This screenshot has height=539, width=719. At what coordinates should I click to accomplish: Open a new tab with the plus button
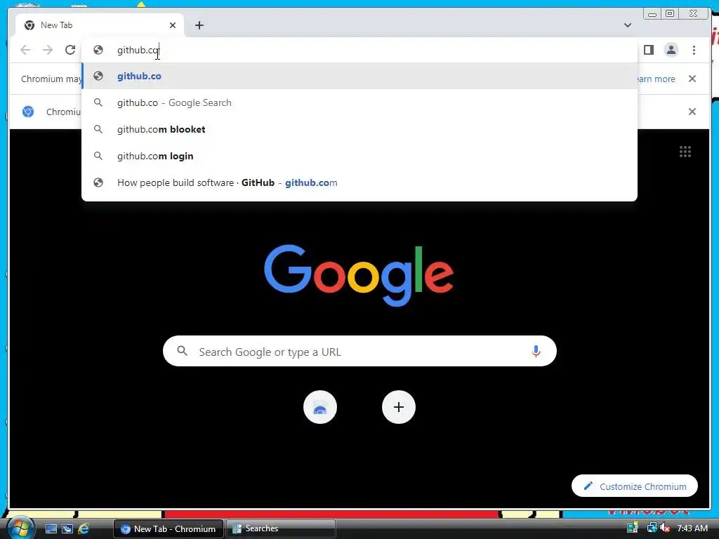click(x=199, y=25)
